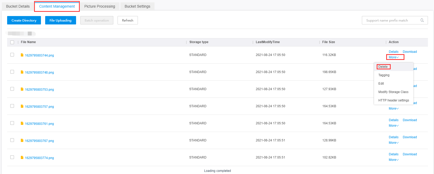Choose Delete from the More menu
The width and height of the screenshot is (434, 174).
click(383, 67)
